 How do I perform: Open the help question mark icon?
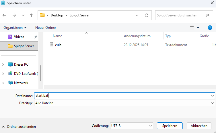click(x=210, y=28)
